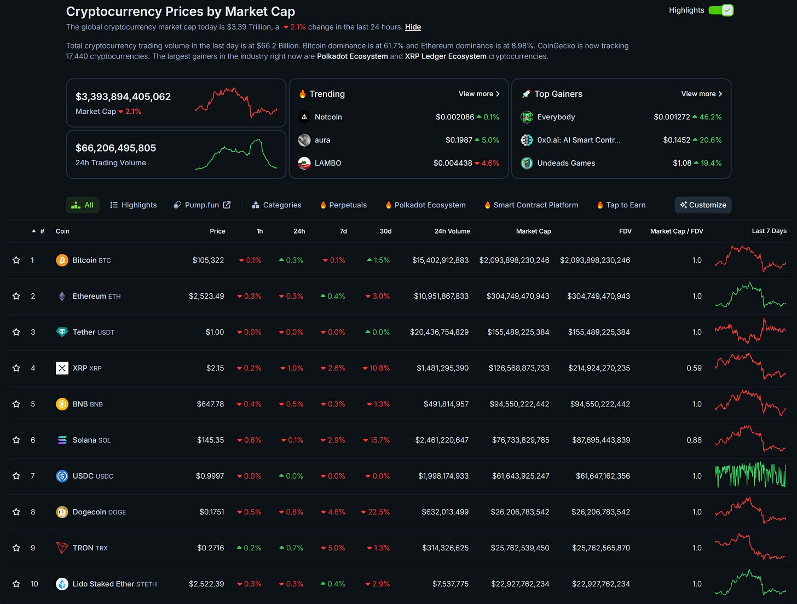Open the Categories tab

click(x=276, y=205)
